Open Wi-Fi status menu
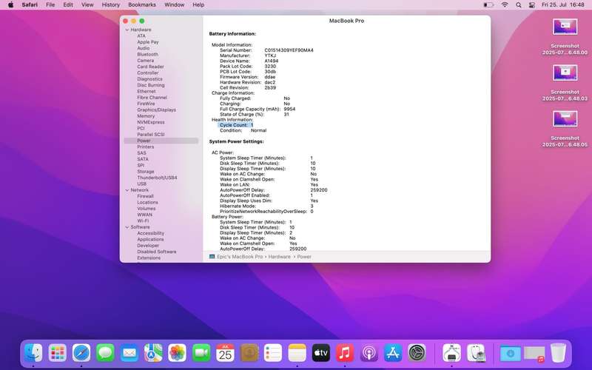This screenshot has width=592, height=370. pos(505,5)
